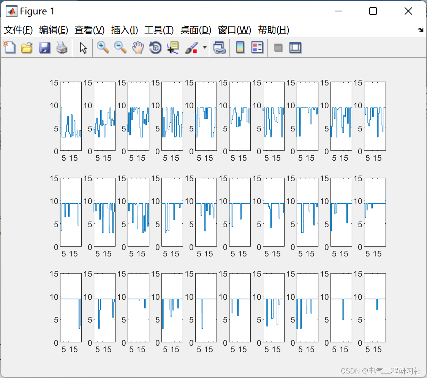Open the 文件(F) menu
This screenshot has height=378, width=427.
[18, 30]
